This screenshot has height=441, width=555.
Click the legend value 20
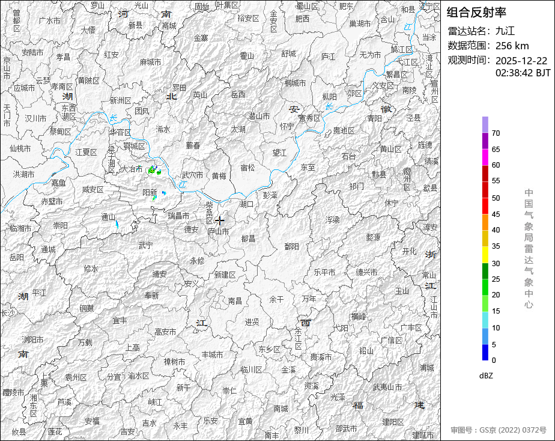click(x=496, y=295)
